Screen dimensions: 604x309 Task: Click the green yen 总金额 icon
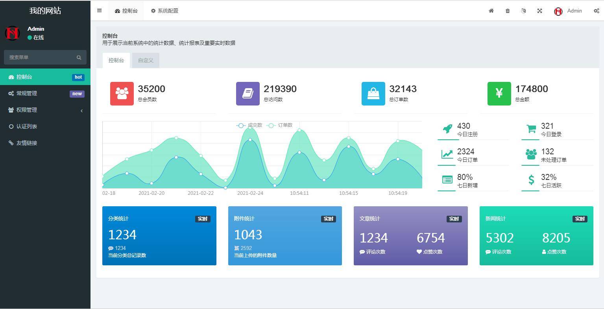click(x=499, y=94)
